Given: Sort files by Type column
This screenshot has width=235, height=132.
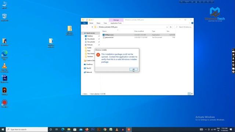Looking at the screenshot, I should click(153, 31).
